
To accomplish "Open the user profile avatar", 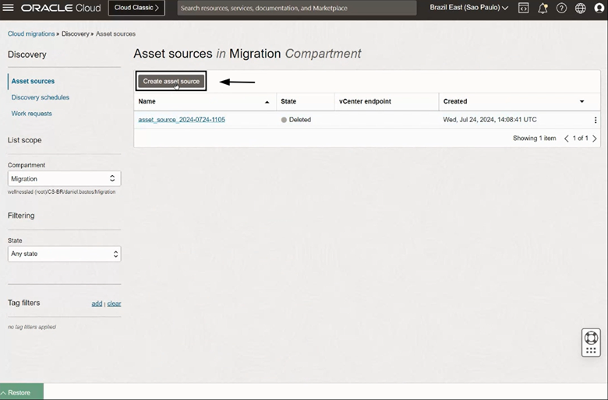I will coord(599,8).
